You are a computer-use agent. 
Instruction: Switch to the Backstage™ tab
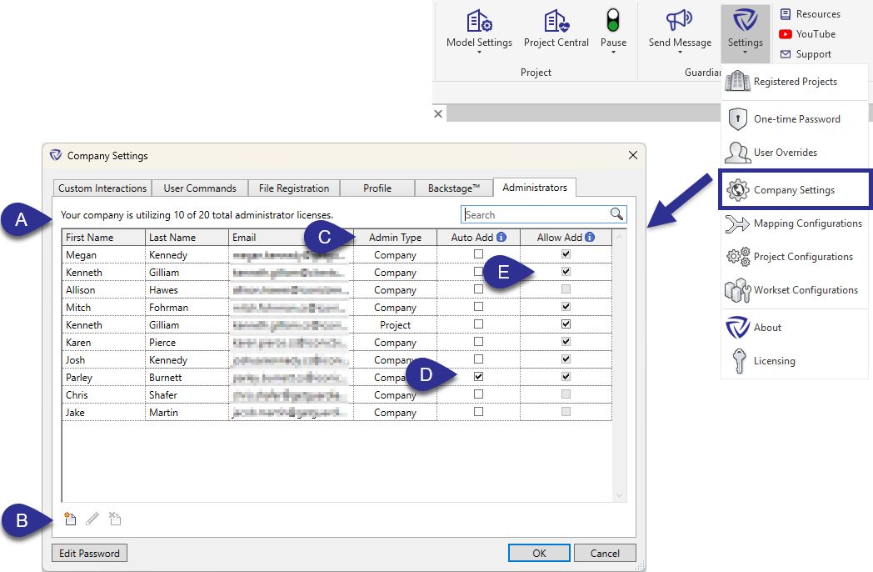coord(454,188)
